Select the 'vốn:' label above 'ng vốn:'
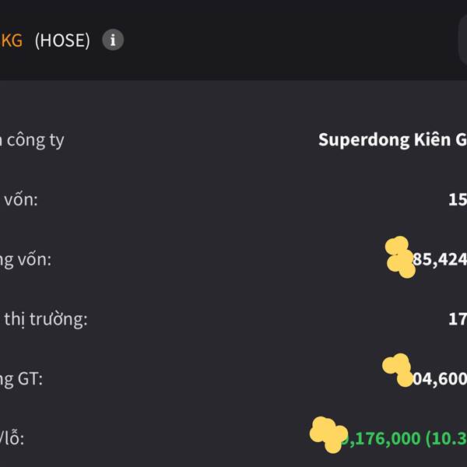The width and height of the screenshot is (467, 467). coord(19,199)
